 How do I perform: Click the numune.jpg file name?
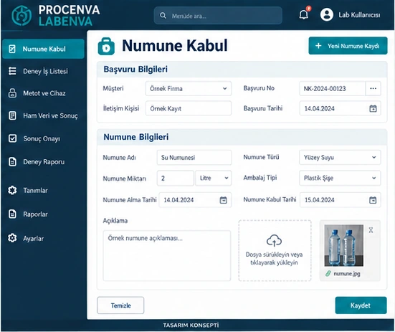coord(347,274)
